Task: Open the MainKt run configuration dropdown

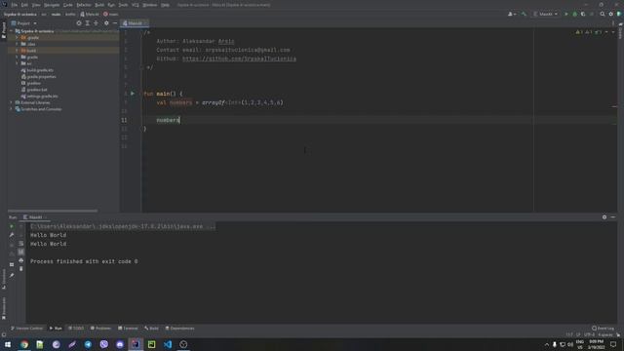Action: (545, 14)
